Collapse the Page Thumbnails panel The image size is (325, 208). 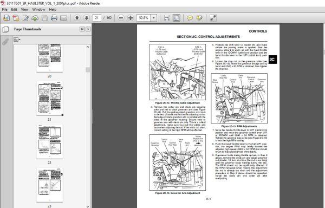tap(82, 29)
